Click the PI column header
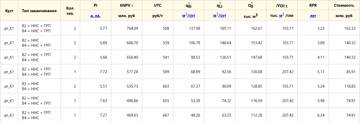The width and height of the screenshot is (360, 122). [96, 5]
